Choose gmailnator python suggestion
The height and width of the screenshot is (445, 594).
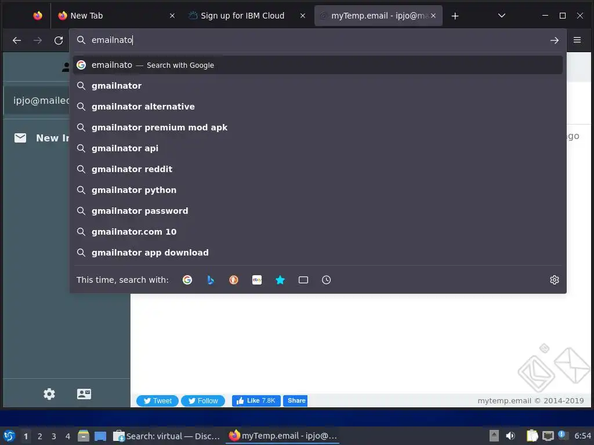pos(317,190)
